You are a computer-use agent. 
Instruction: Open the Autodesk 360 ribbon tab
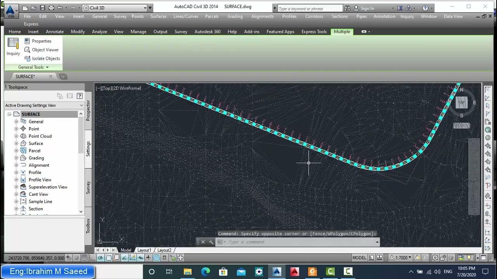click(207, 32)
